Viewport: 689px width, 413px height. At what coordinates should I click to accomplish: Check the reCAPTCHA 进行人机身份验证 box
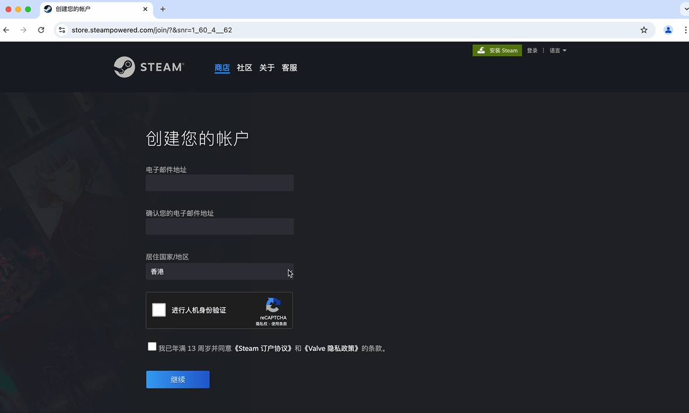[x=158, y=310]
